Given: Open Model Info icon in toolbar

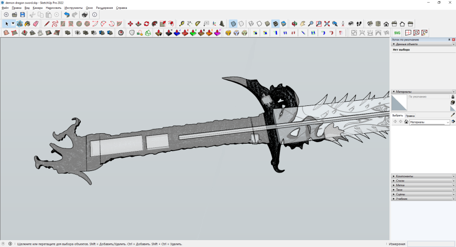Looking at the screenshot, I should point(95,15).
